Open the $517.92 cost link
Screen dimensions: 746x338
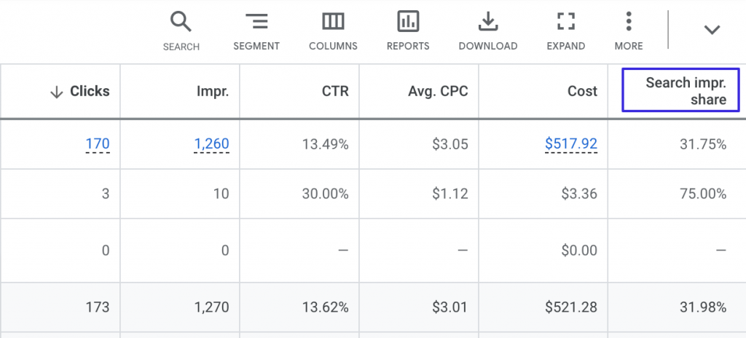click(571, 144)
